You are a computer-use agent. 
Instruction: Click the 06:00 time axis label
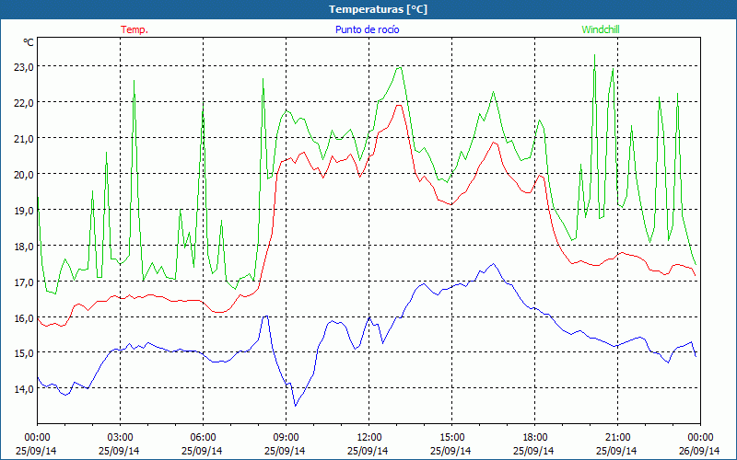tap(203, 438)
